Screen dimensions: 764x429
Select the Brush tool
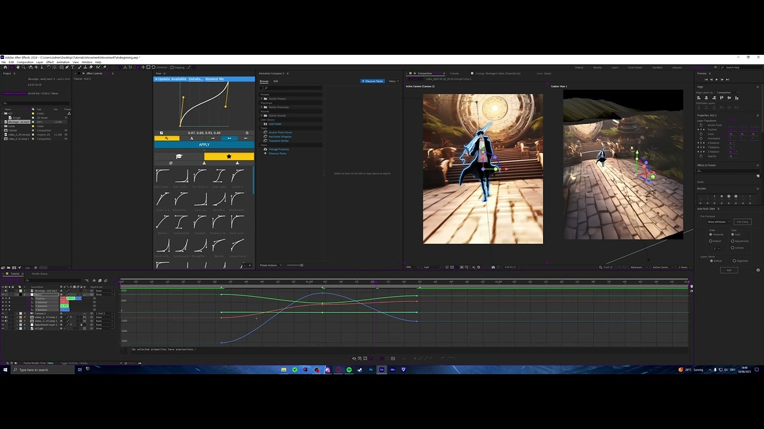coord(80,67)
